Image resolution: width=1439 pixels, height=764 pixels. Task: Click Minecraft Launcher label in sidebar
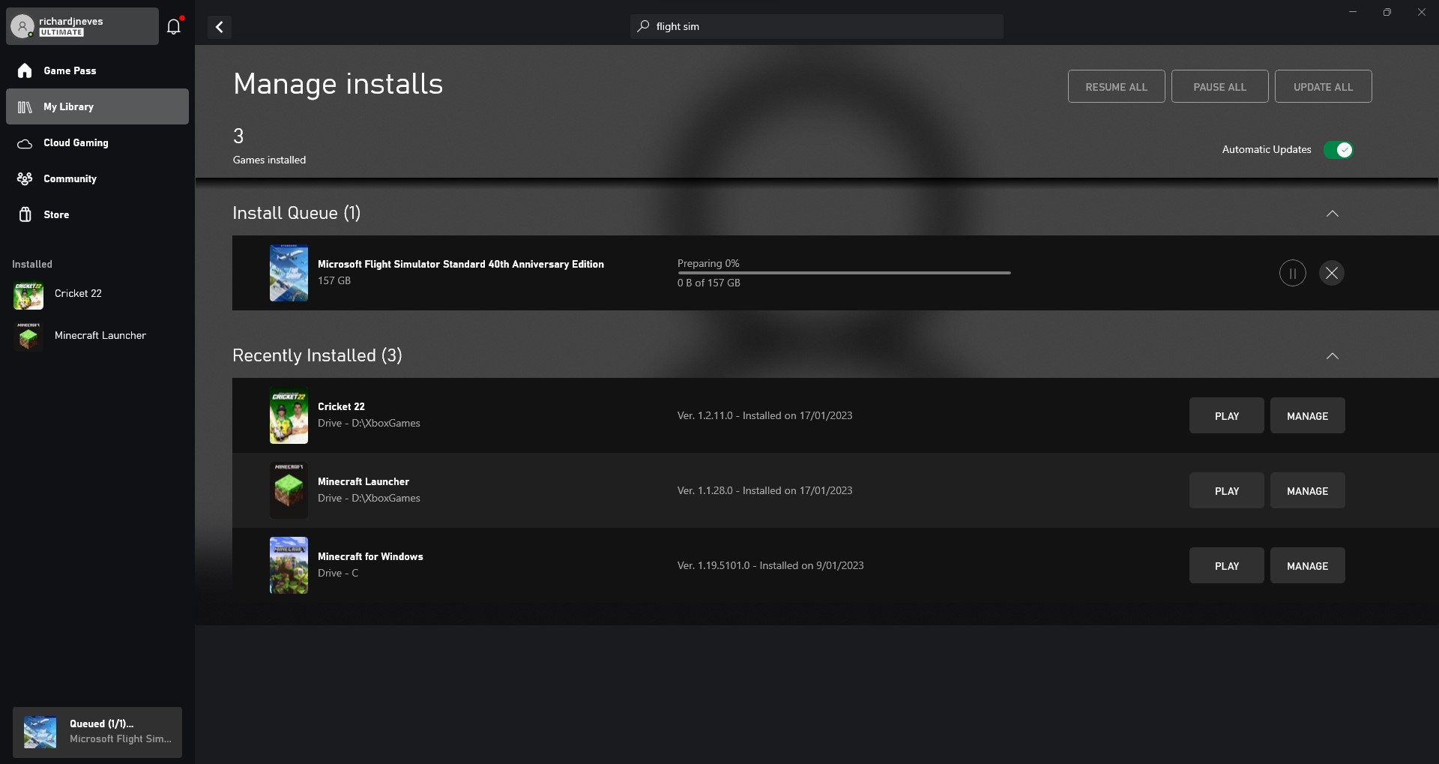tap(100, 335)
